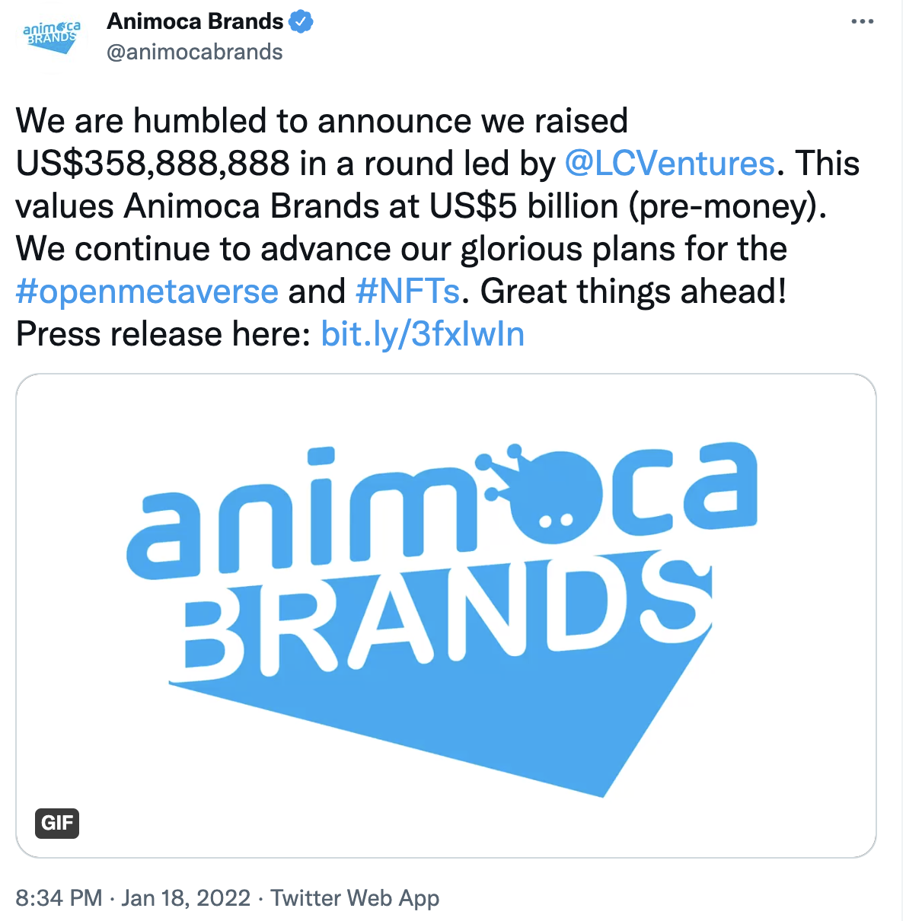Click the US$5 billion valuation sentence
906x921 pixels.
[421, 206]
